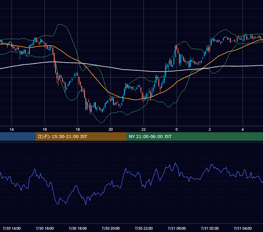Click the NY session bar 21:00-06:00 JST

coord(195,136)
